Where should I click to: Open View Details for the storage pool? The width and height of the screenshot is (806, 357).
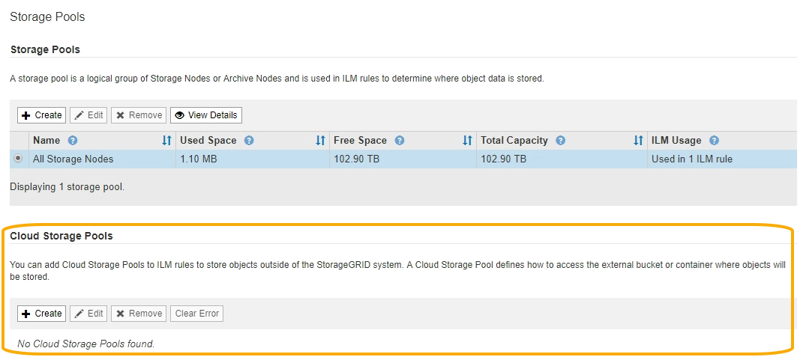tap(206, 115)
